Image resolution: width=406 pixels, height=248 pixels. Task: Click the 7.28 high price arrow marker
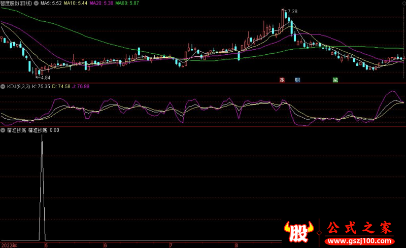291,11
